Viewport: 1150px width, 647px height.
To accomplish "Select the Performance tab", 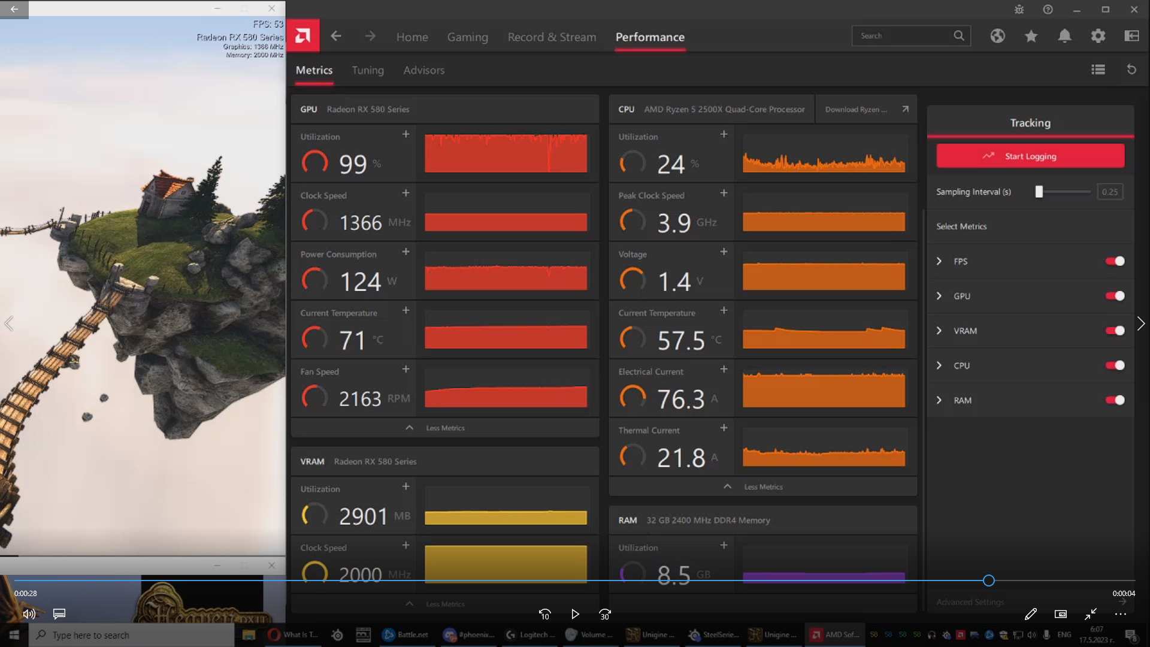I will click(x=650, y=37).
